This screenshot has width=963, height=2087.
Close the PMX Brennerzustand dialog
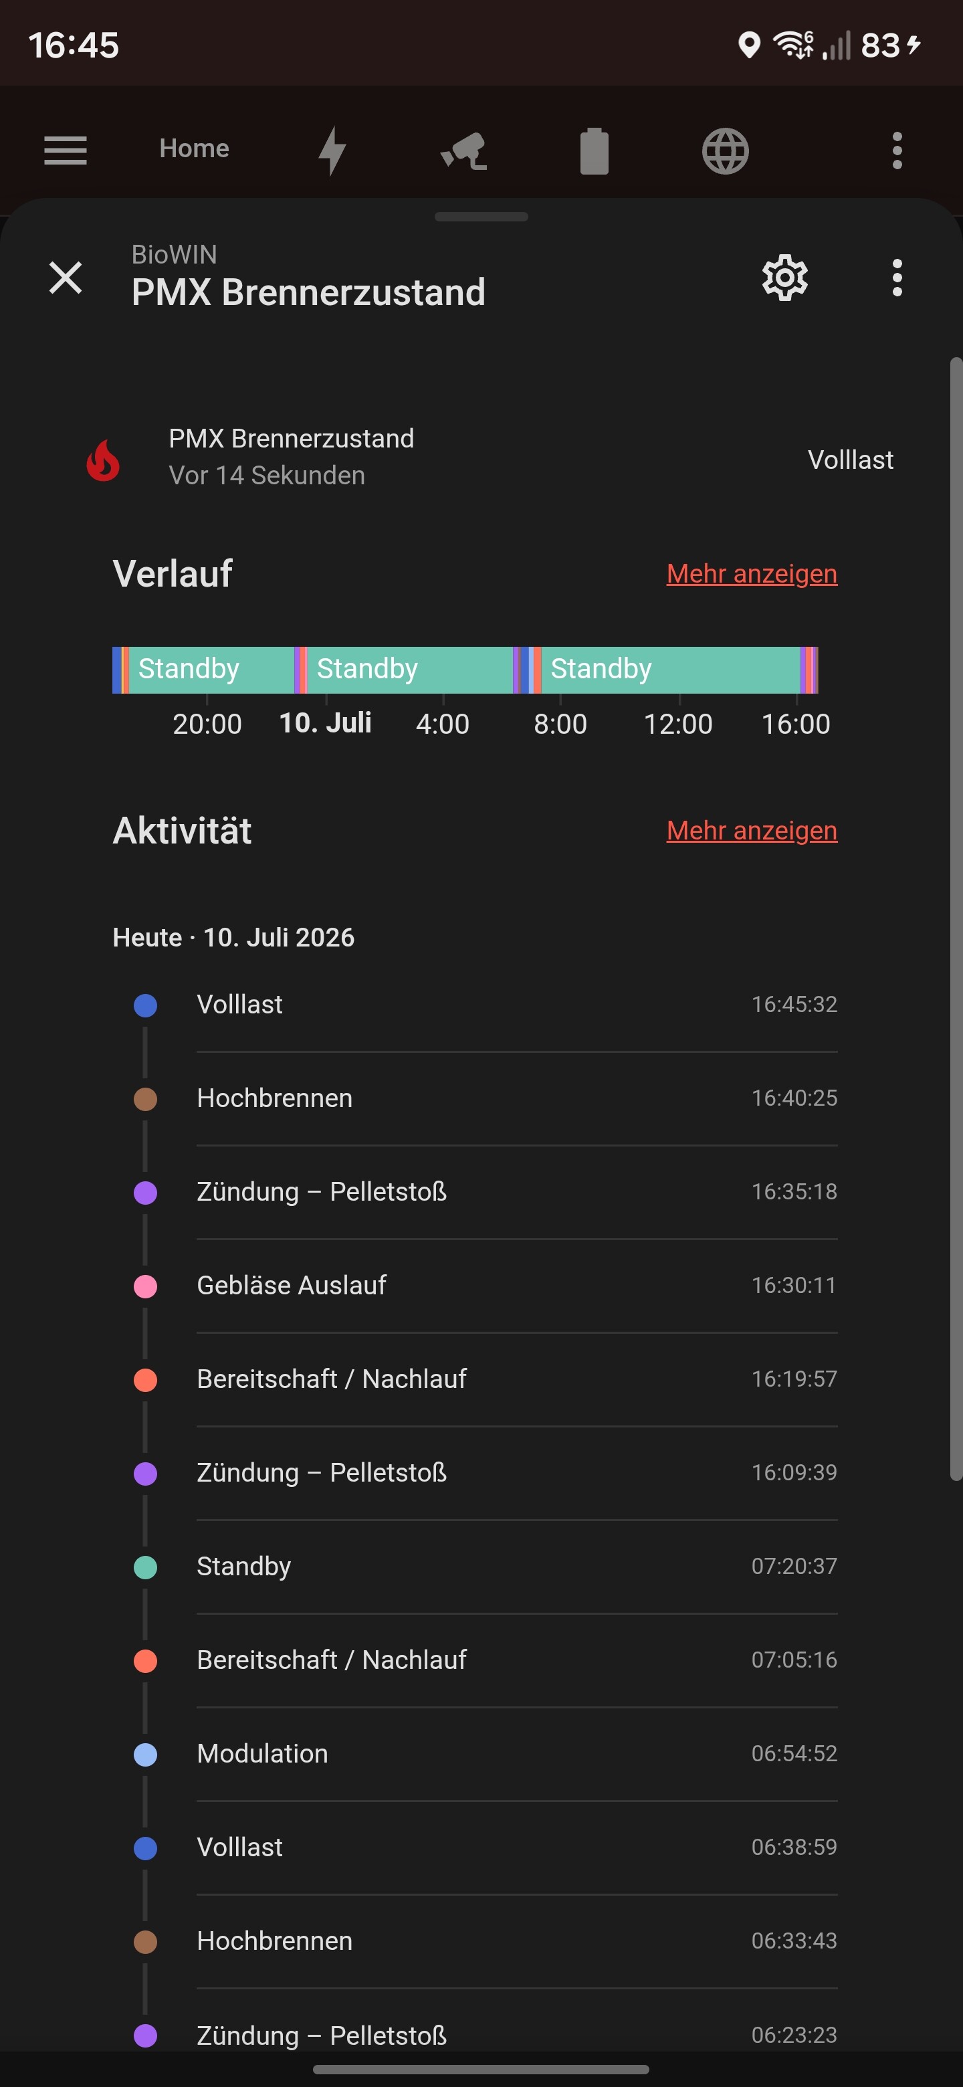coord(66,278)
